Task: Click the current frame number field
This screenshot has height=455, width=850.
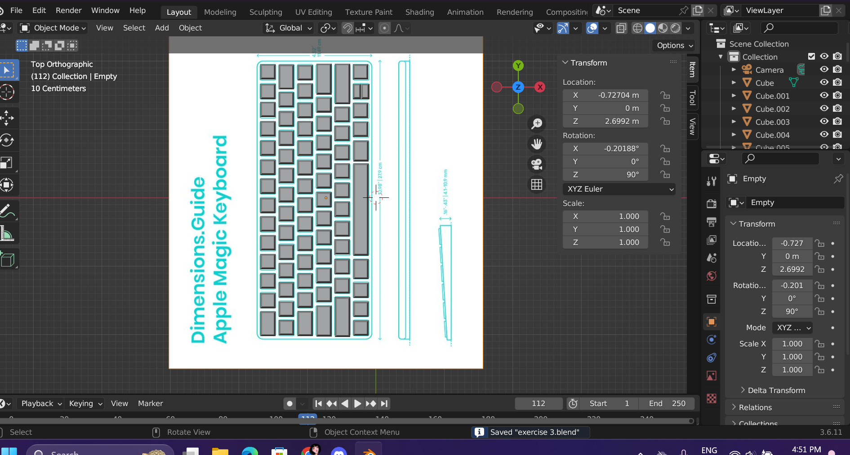Action: pyautogui.click(x=538, y=403)
